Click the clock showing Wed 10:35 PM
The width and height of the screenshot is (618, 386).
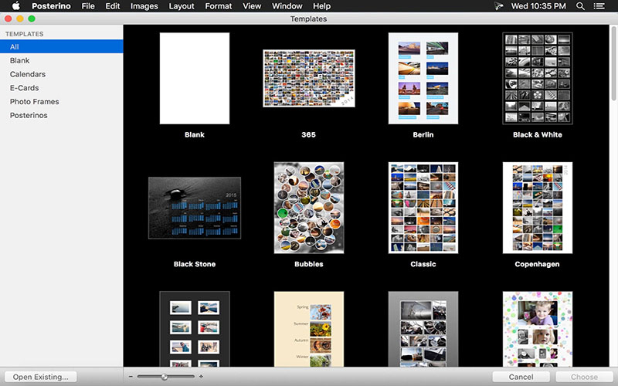[x=538, y=6]
